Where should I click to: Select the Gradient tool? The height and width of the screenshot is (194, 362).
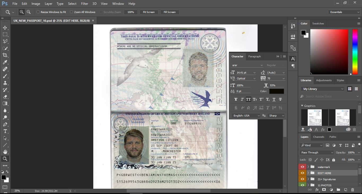pos(5,104)
